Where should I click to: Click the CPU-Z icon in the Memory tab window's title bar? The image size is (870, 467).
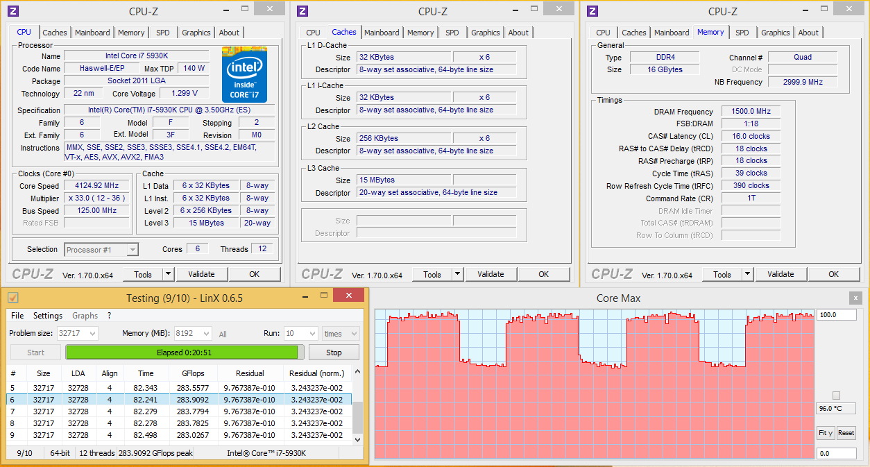(592, 10)
